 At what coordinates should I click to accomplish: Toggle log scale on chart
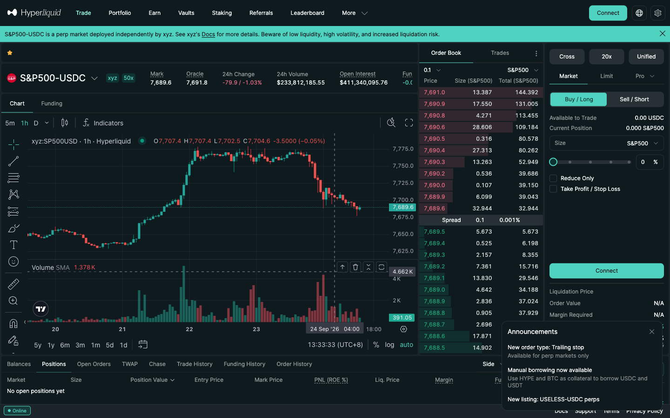click(x=389, y=345)
